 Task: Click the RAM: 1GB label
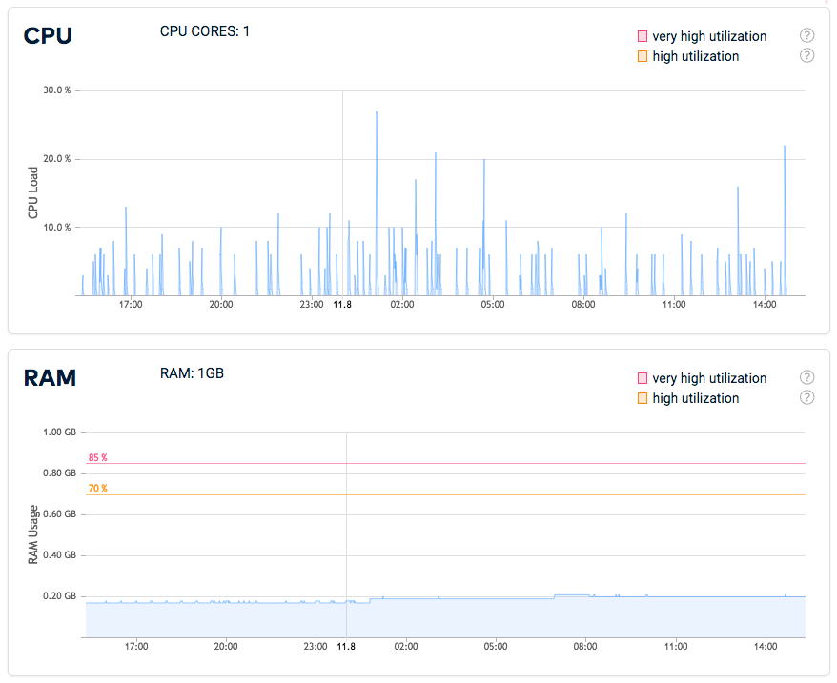[x=192, y=372]
